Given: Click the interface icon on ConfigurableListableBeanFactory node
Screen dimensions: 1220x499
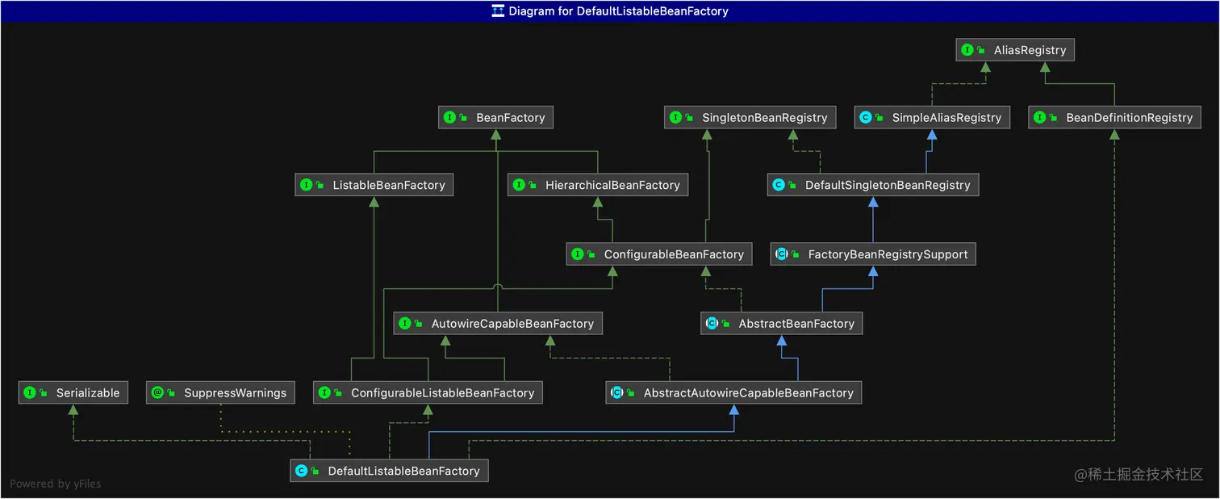Looking at the screenshot, I should (x=324, y=393).
